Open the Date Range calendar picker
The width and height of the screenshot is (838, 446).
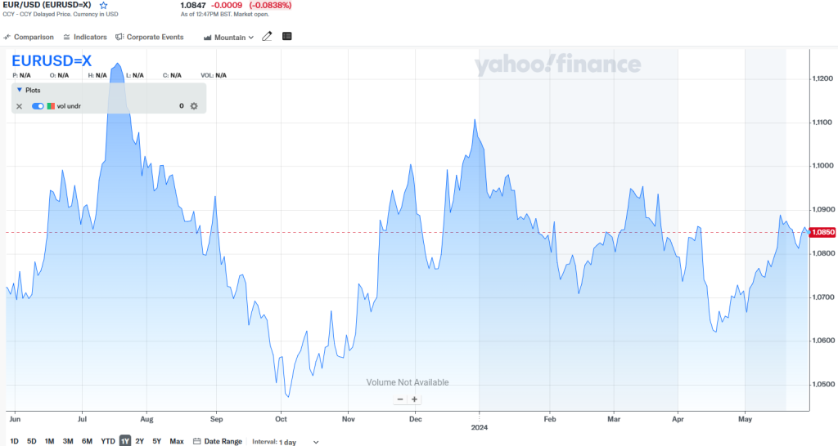[x=218, y=441]
